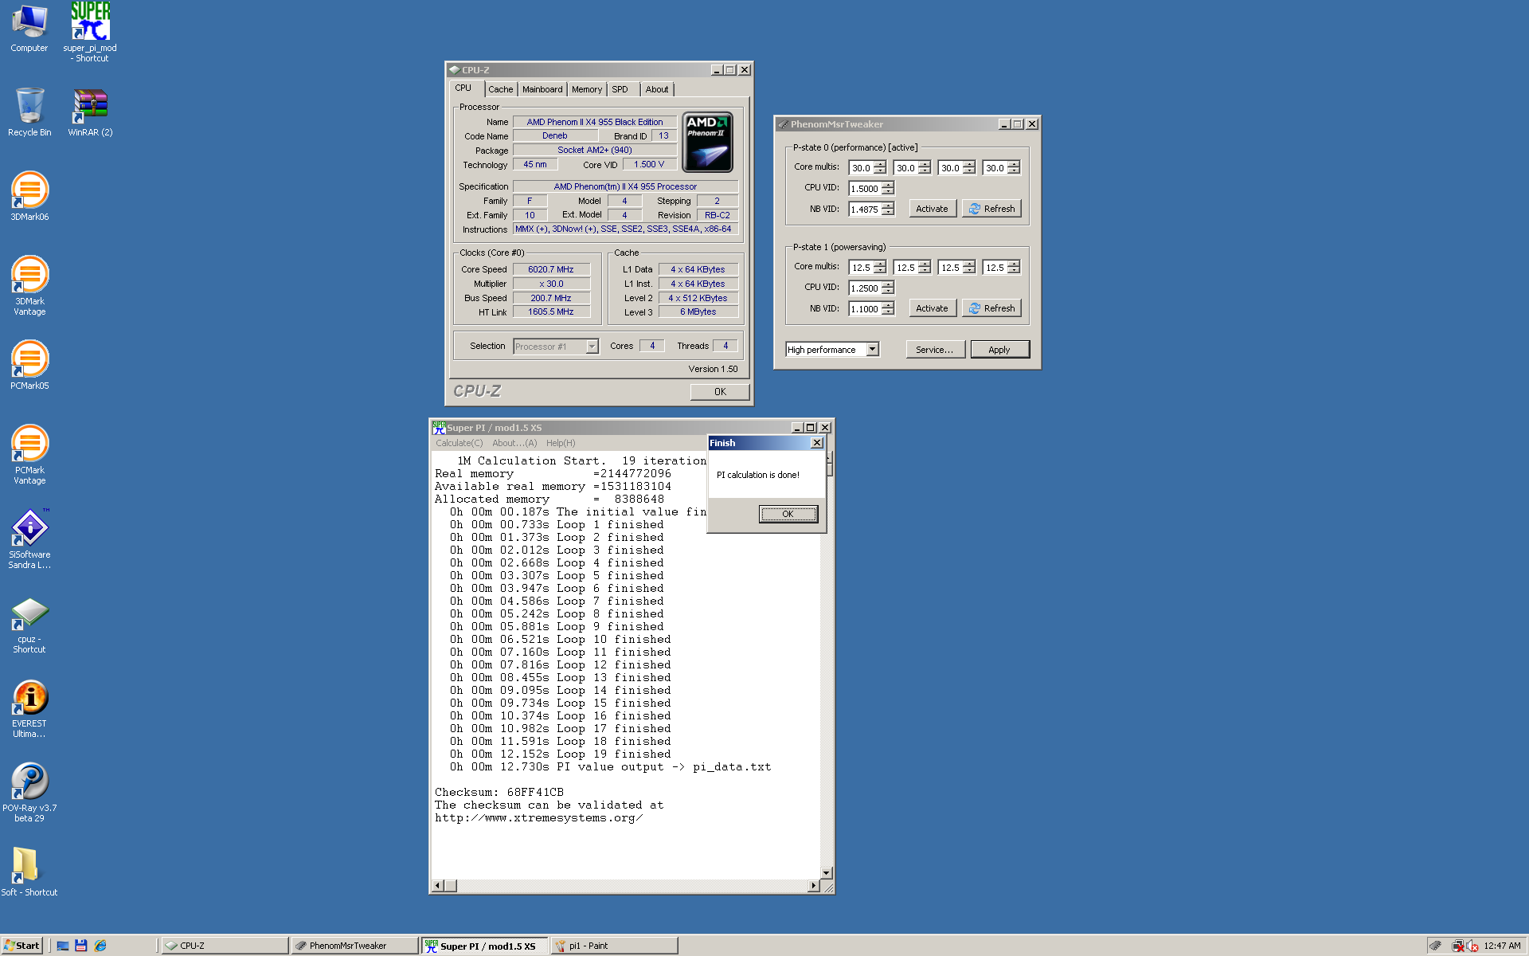
Task: Click Super PI horizontal scrollbar right arrow
Action: pyautogui.click(x=813, y=885)
